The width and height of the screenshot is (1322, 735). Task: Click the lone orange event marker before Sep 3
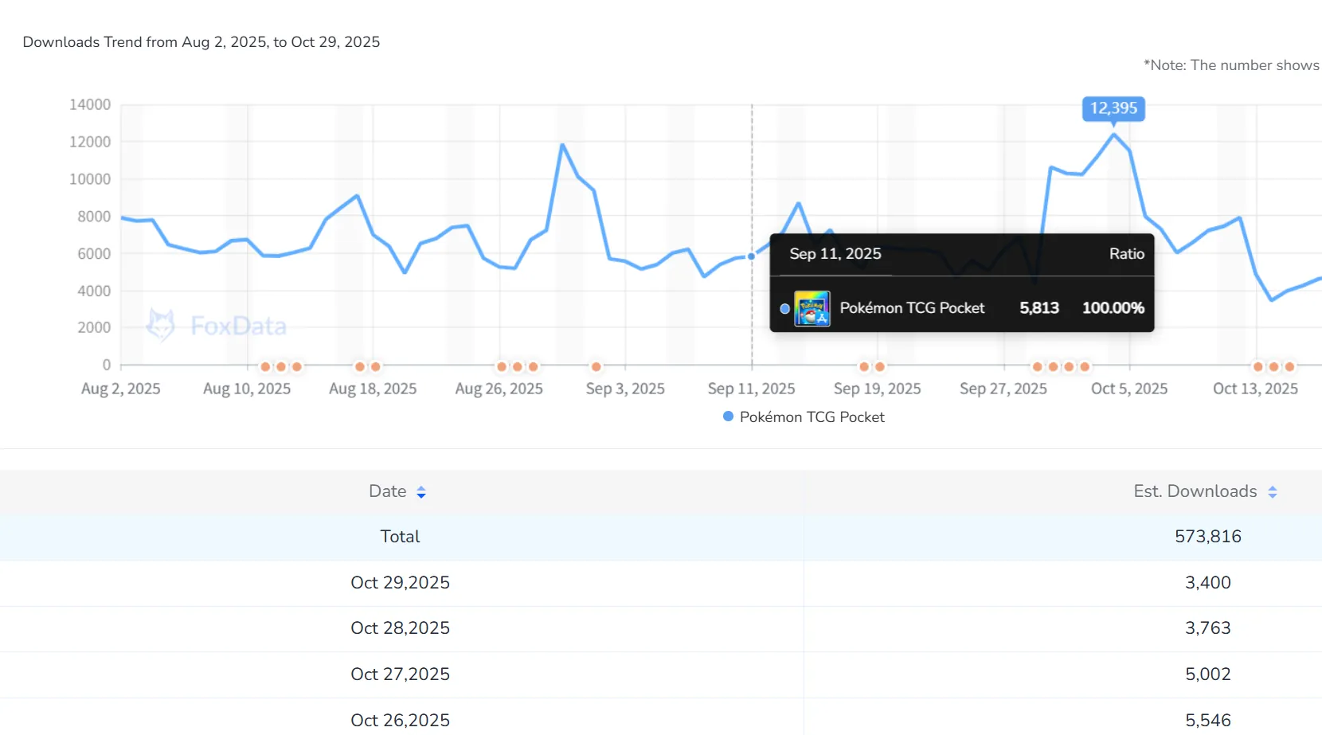(x=596, y=366)
